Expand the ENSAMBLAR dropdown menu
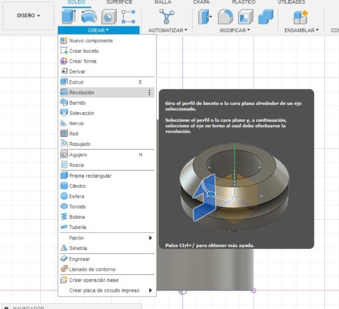 coord(301,30)
